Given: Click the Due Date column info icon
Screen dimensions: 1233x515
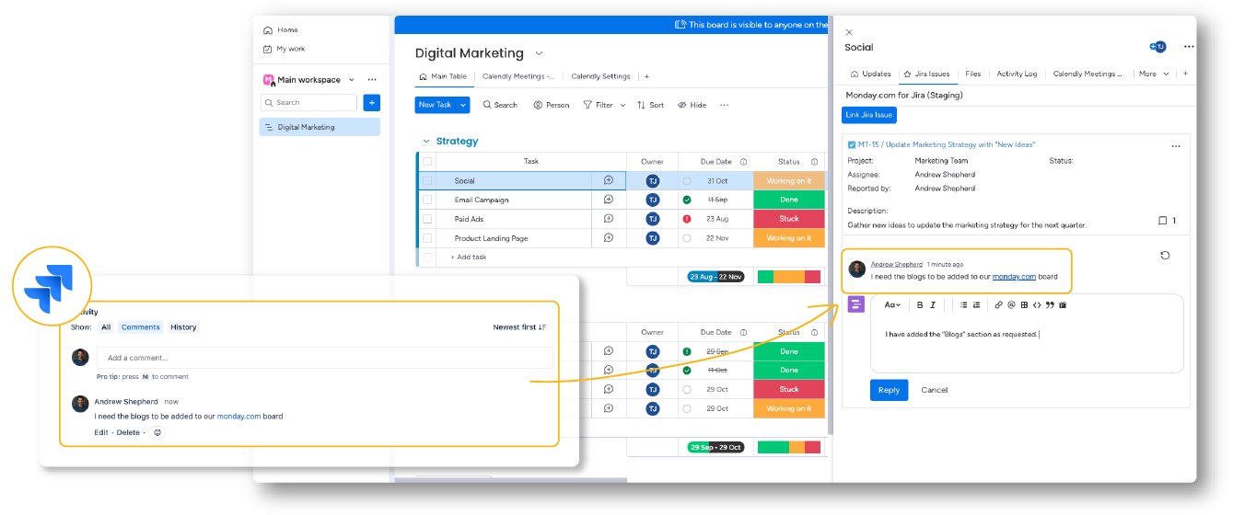Looking at the screenshot, I should click(743, 162).
